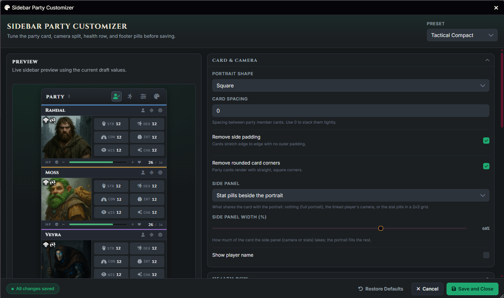The image size is (504, 298).
Task: Open the Portrait Shape dropdown
Action: click(x=351, y=85)
